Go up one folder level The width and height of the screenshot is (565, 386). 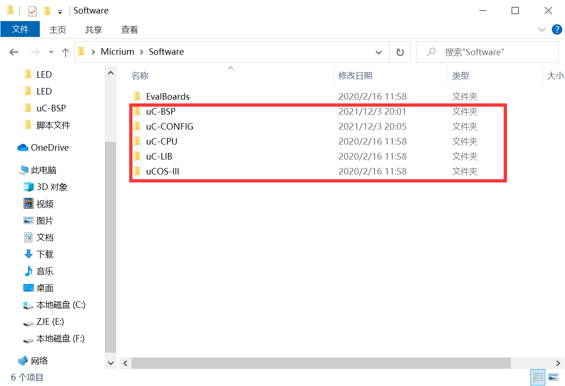pos(66,52)
